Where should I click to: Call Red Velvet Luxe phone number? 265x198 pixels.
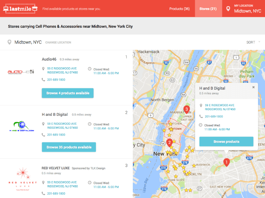click(x=56, y=194)
